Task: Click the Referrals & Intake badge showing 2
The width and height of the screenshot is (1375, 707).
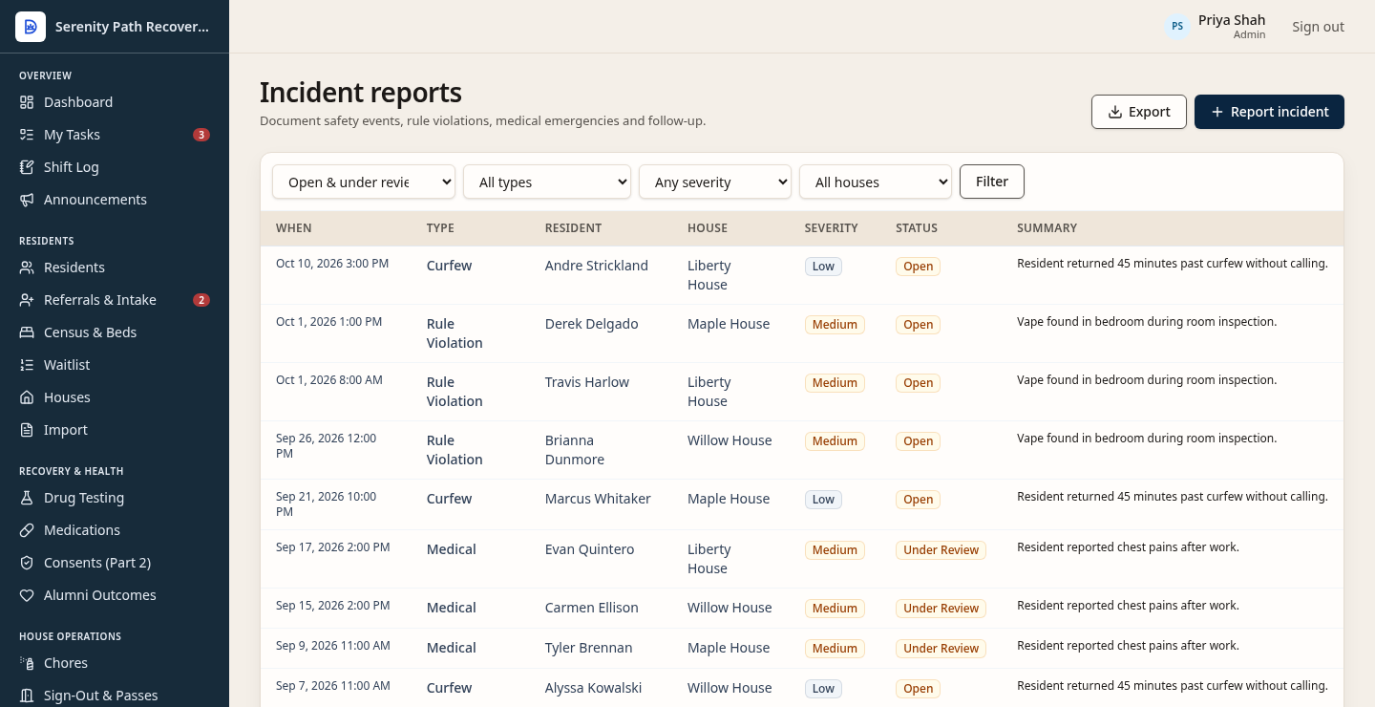Action: [201, 300]
